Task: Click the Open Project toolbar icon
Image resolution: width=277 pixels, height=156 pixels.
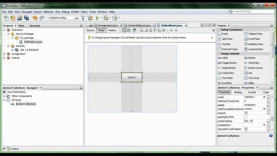Action: click(x=19, y=18)
